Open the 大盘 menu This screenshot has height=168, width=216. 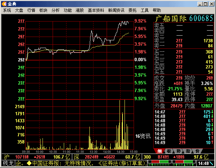pos(19,10)
